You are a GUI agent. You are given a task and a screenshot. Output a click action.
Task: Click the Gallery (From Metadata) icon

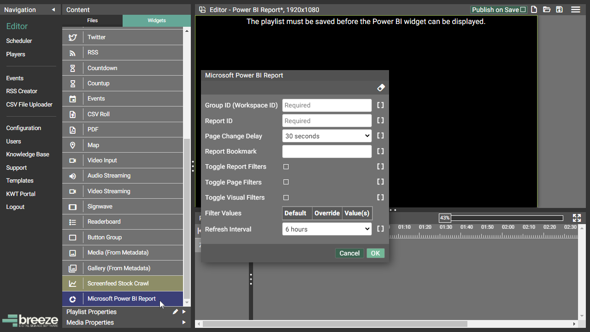click(72, 268)
